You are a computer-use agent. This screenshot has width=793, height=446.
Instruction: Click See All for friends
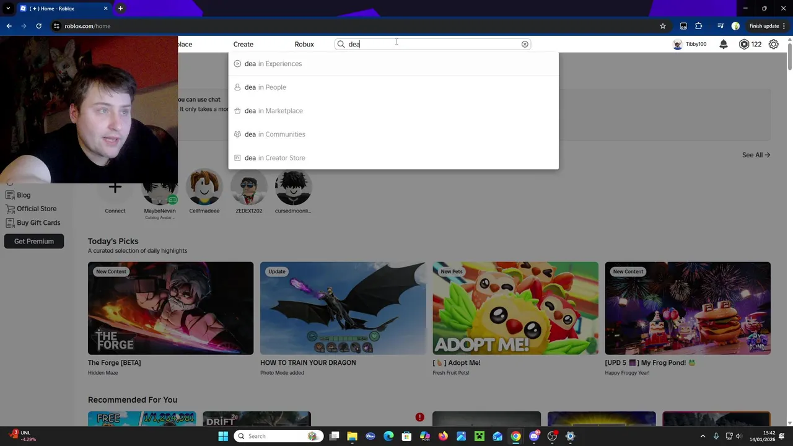pyautogui.click(x=756, y=155)
